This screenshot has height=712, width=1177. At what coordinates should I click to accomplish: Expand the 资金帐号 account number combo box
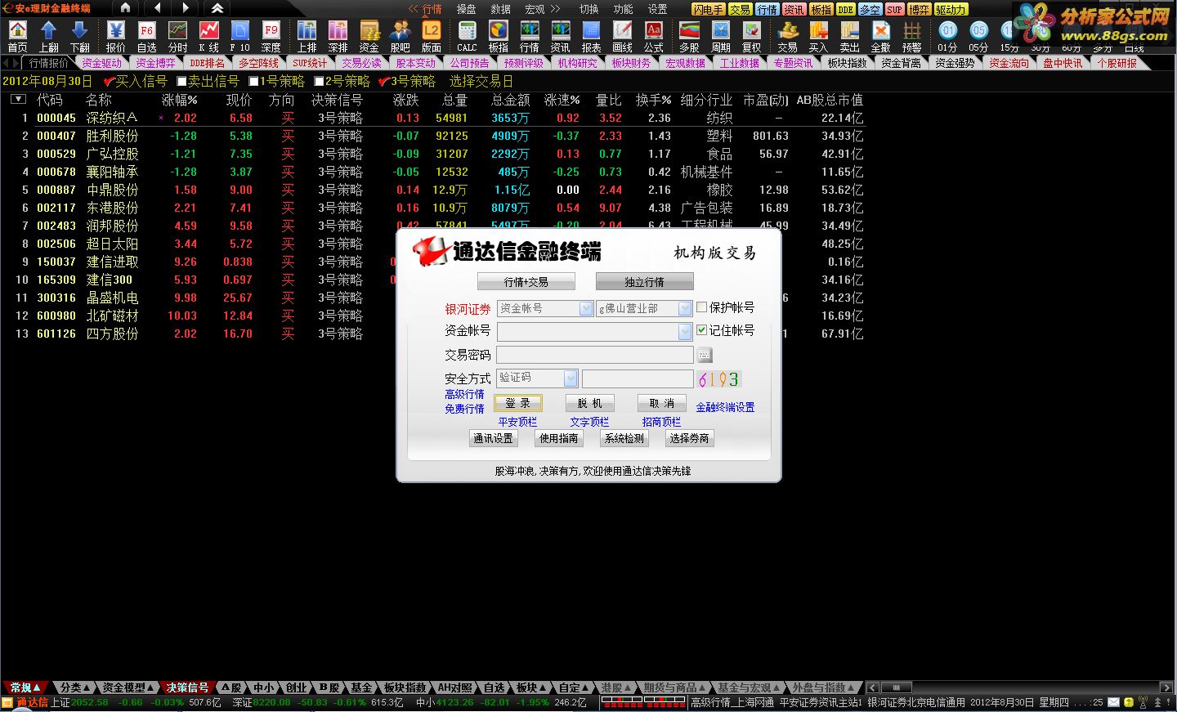685,331
